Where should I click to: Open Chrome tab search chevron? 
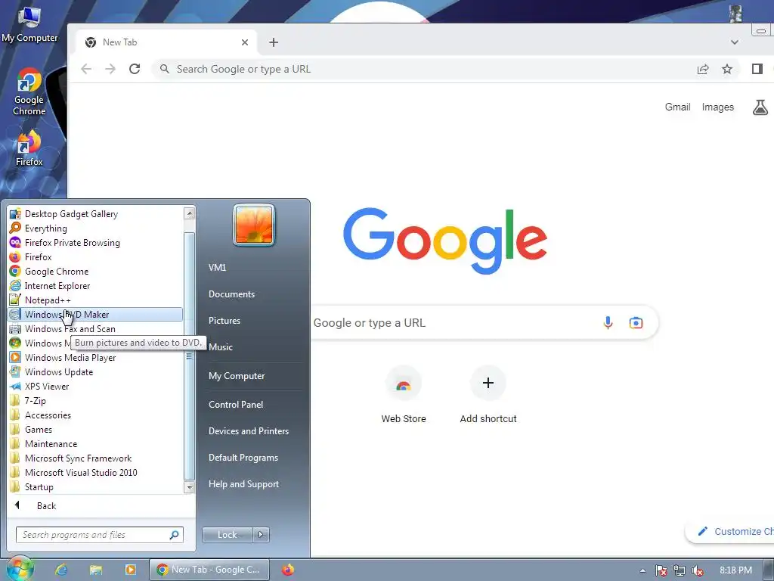735,42
